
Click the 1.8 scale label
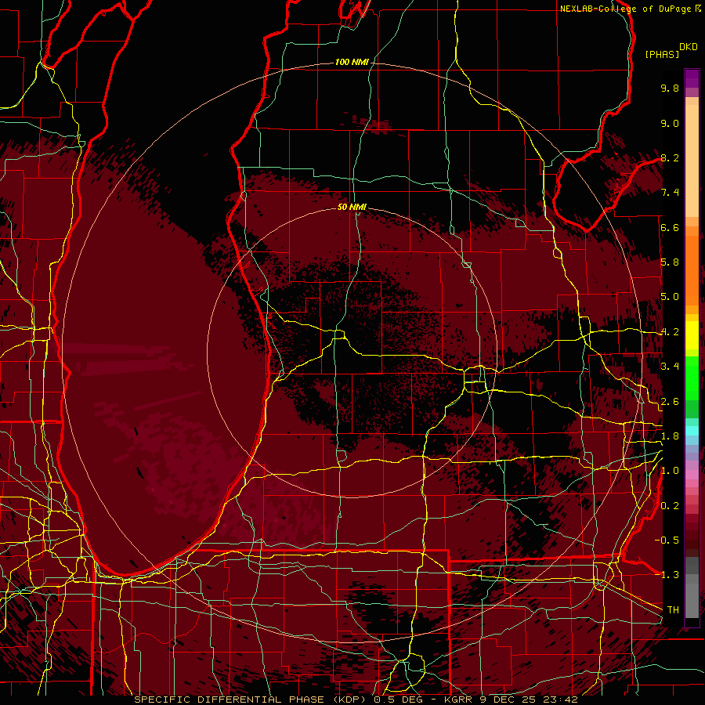[x=670, y=436]
